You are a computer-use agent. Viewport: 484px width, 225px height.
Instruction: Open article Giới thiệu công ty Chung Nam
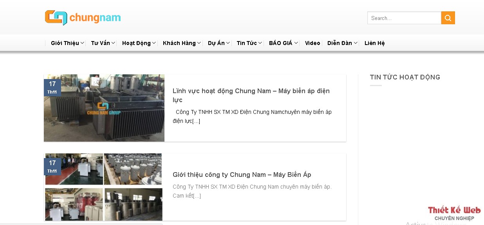point(242,175)
